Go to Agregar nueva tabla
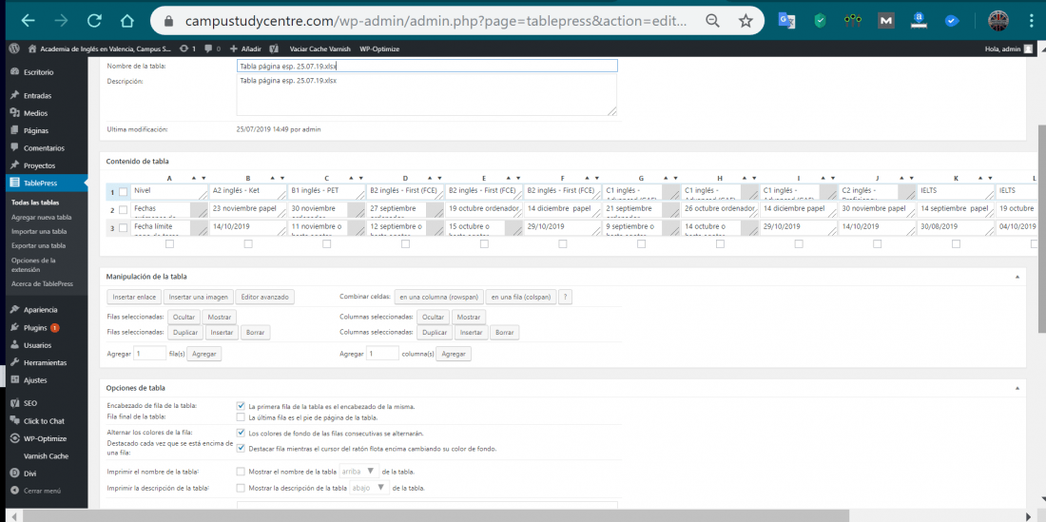The height and width of the screenshot is (522, 1046). pyautogui.click(x=41, y=218)
